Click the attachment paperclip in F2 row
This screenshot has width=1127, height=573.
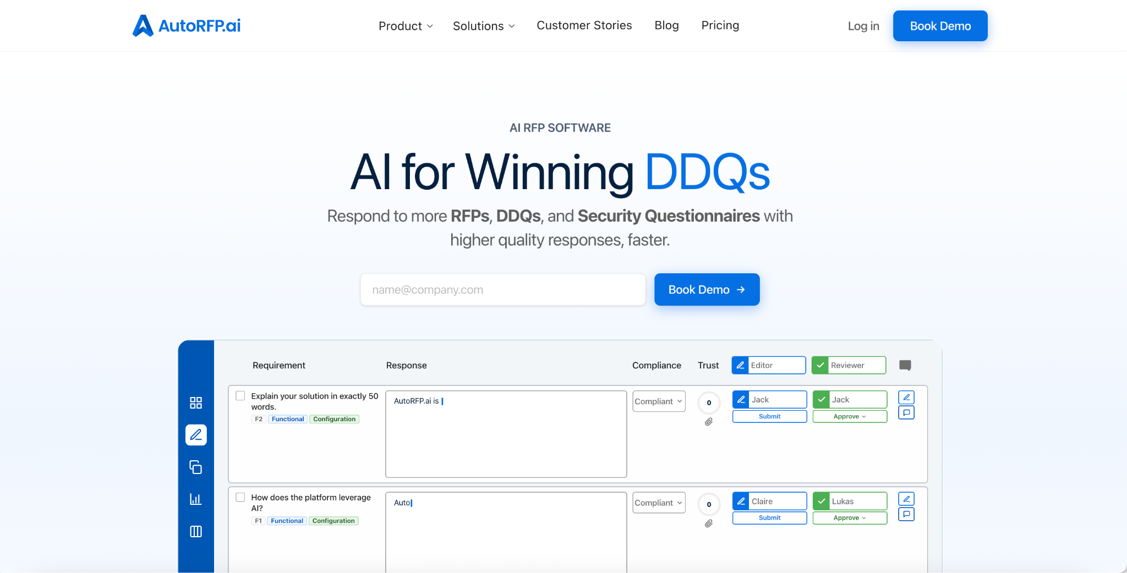(x=709, y=422)
